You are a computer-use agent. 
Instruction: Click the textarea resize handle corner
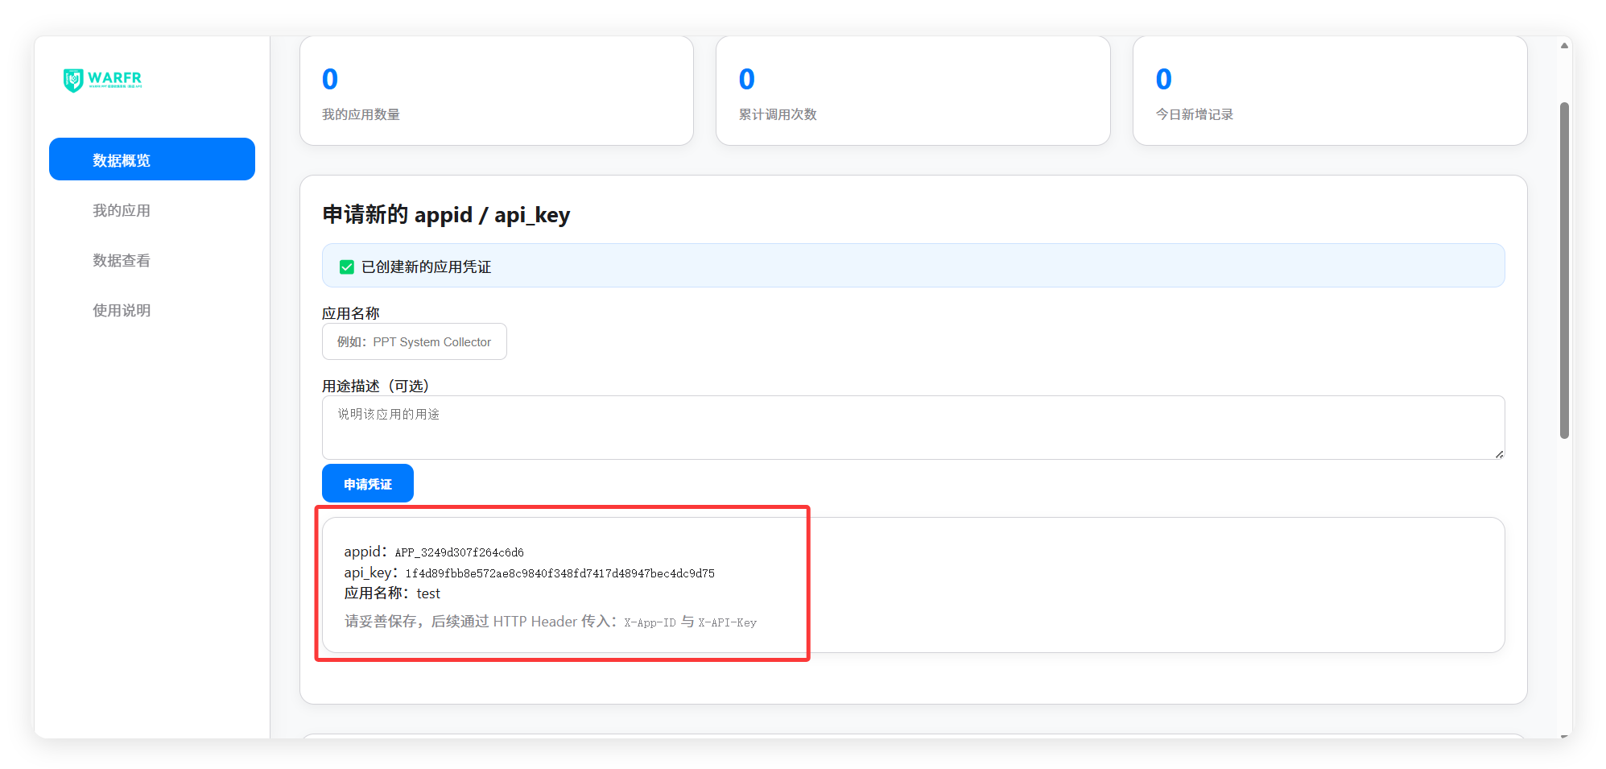[1499, 454]
